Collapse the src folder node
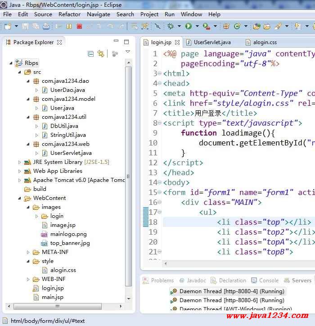Viewport: 315px width, 326px height. coord(19,72)
